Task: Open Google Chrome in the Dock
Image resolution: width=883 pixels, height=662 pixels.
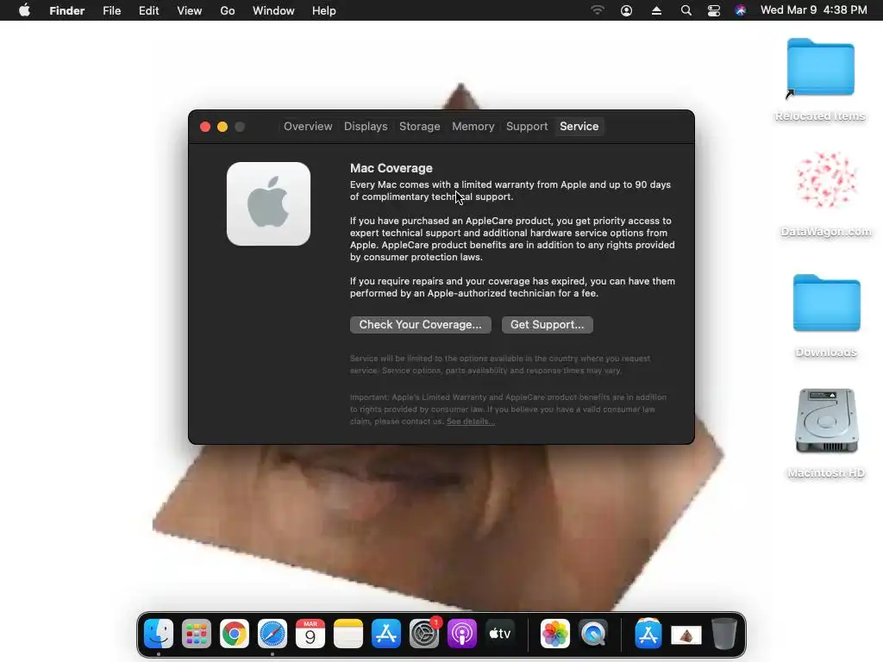Action: tap(235, 634)
